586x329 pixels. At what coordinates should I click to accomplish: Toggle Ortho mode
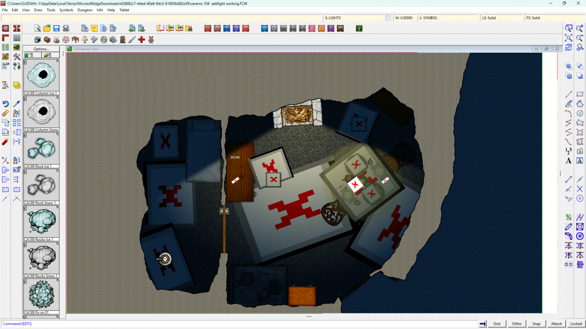[x=516, y=324]
